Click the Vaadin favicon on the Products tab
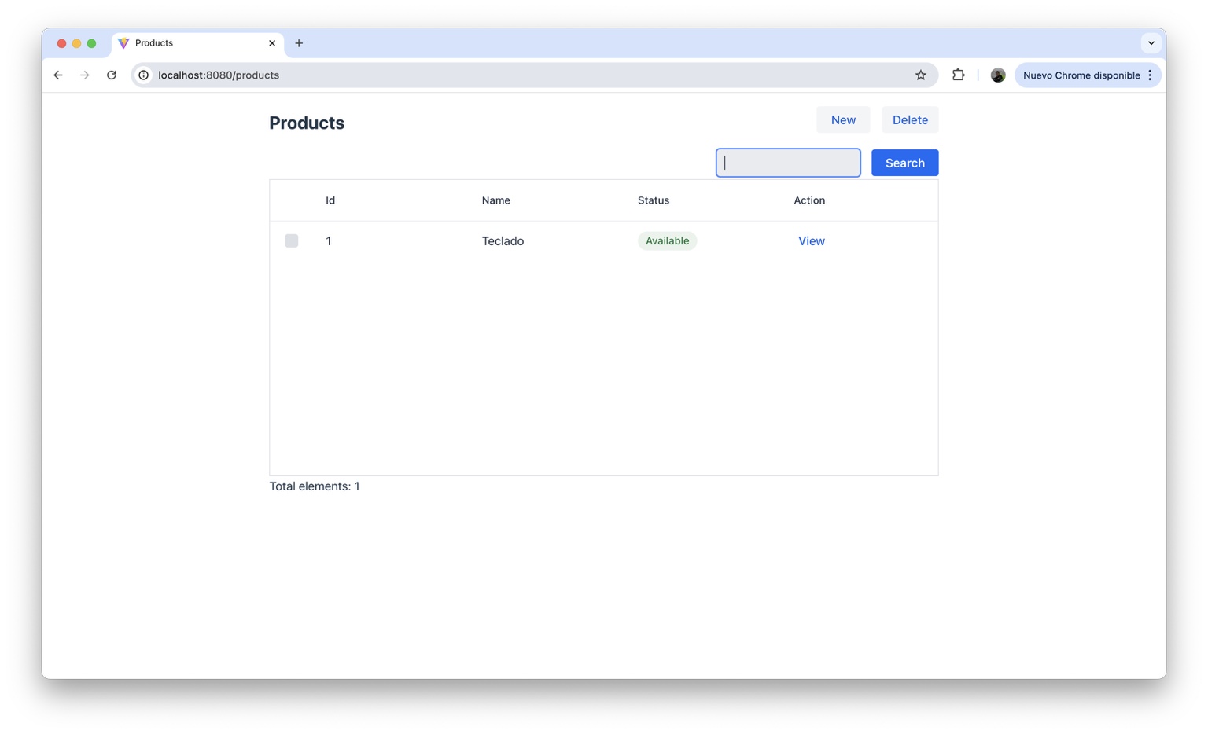Viewport: 1208px width, 734px height. click(123, 43)
